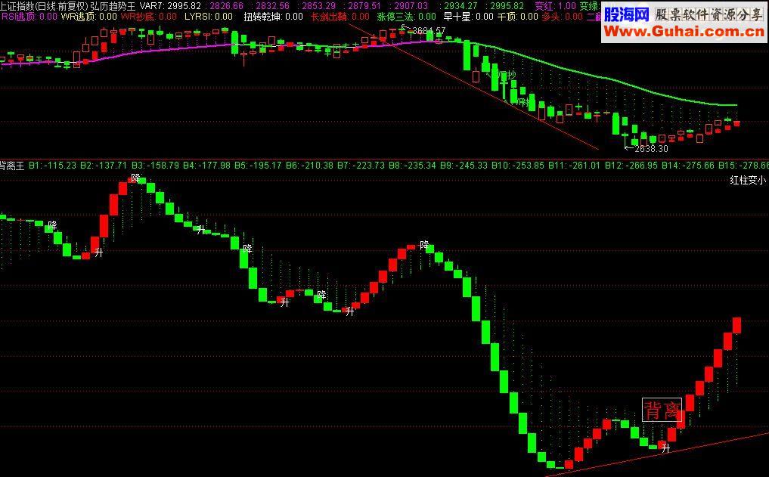The image size is (769, 477).
Task: Click the B8:-235.34 value
Action: pos(412,166)
